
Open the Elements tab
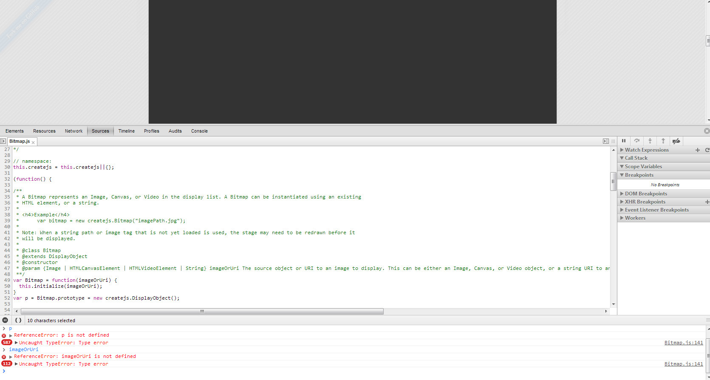(14, 131)
